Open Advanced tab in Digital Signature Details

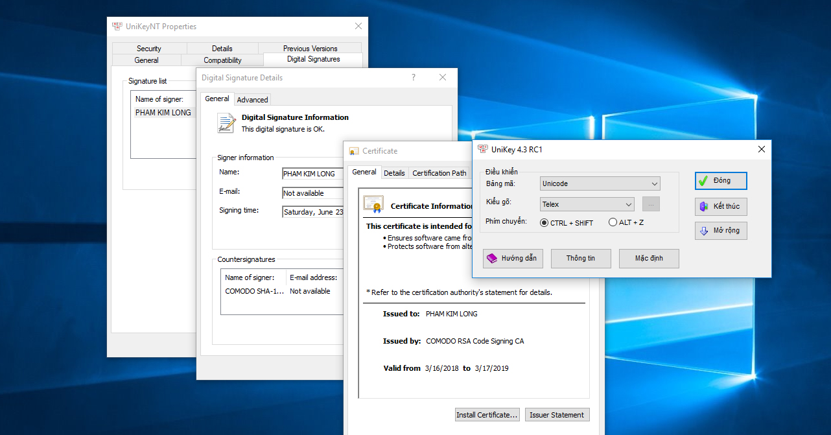point(252,100)
